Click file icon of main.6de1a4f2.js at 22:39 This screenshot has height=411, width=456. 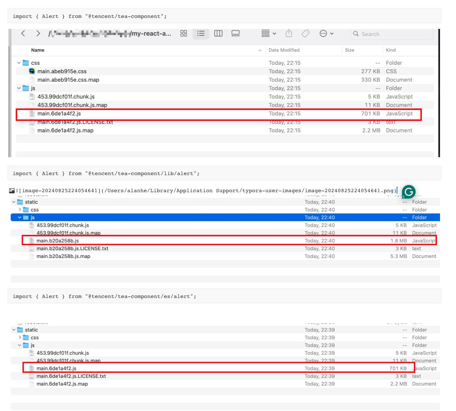(32, 368)
